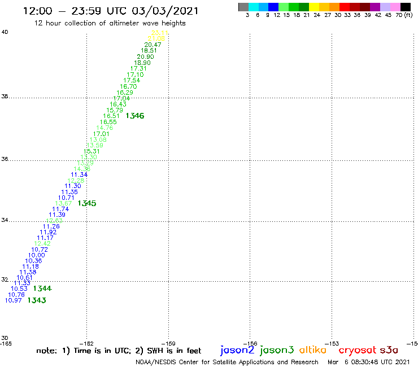The width and height of the screenshot is (418, 367).
Task: Click the altika satellite legend label
Action: coord(313,350)
